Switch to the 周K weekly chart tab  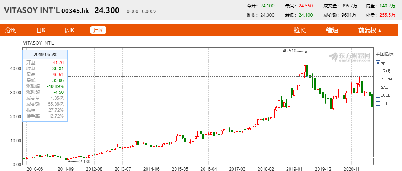(69, 30)
